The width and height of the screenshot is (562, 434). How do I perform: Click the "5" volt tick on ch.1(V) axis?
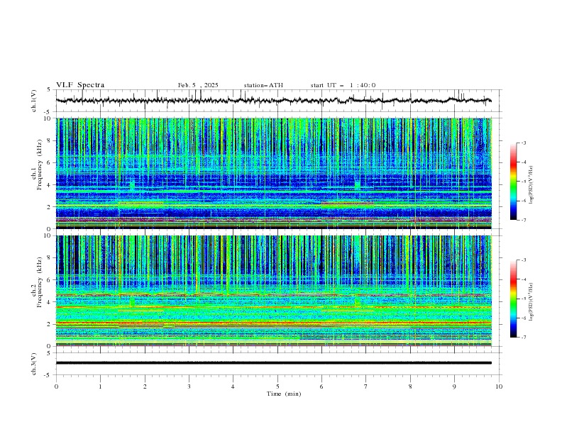[x=49, y=90]
